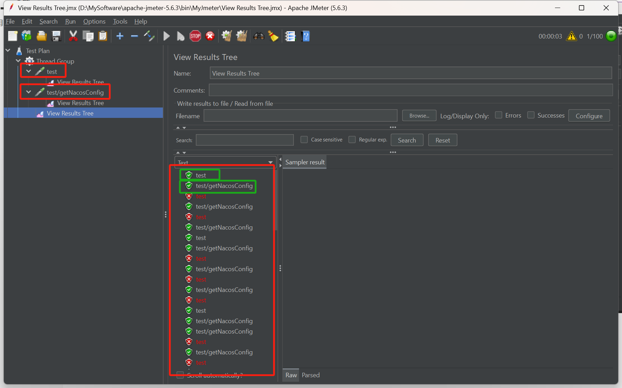Viewport: 622px width, 388px height.
Task: Click the Paste clipboard icon
Action: [103, 36]
